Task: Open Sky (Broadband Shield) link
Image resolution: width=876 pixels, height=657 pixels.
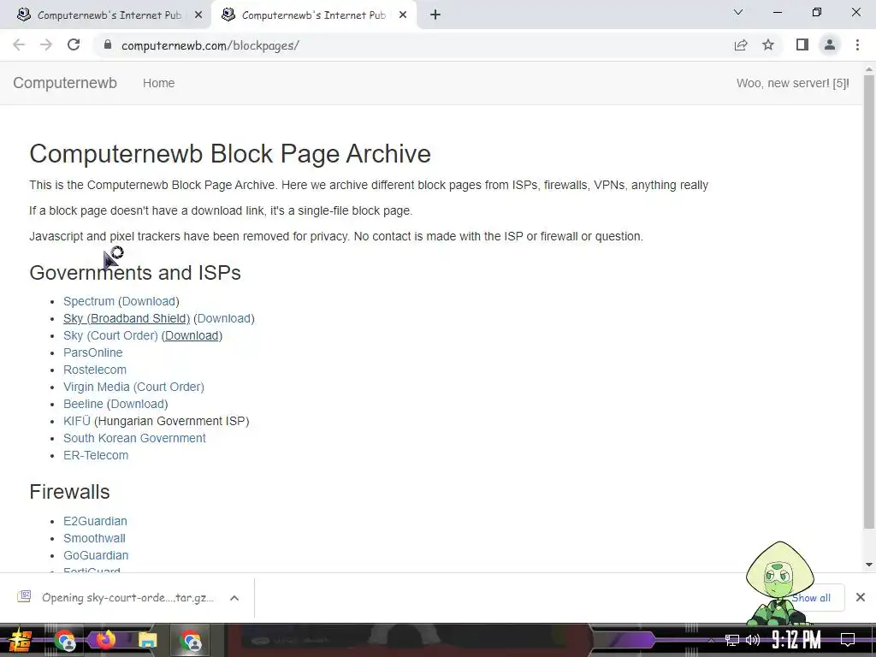Action: coord(127,318)
